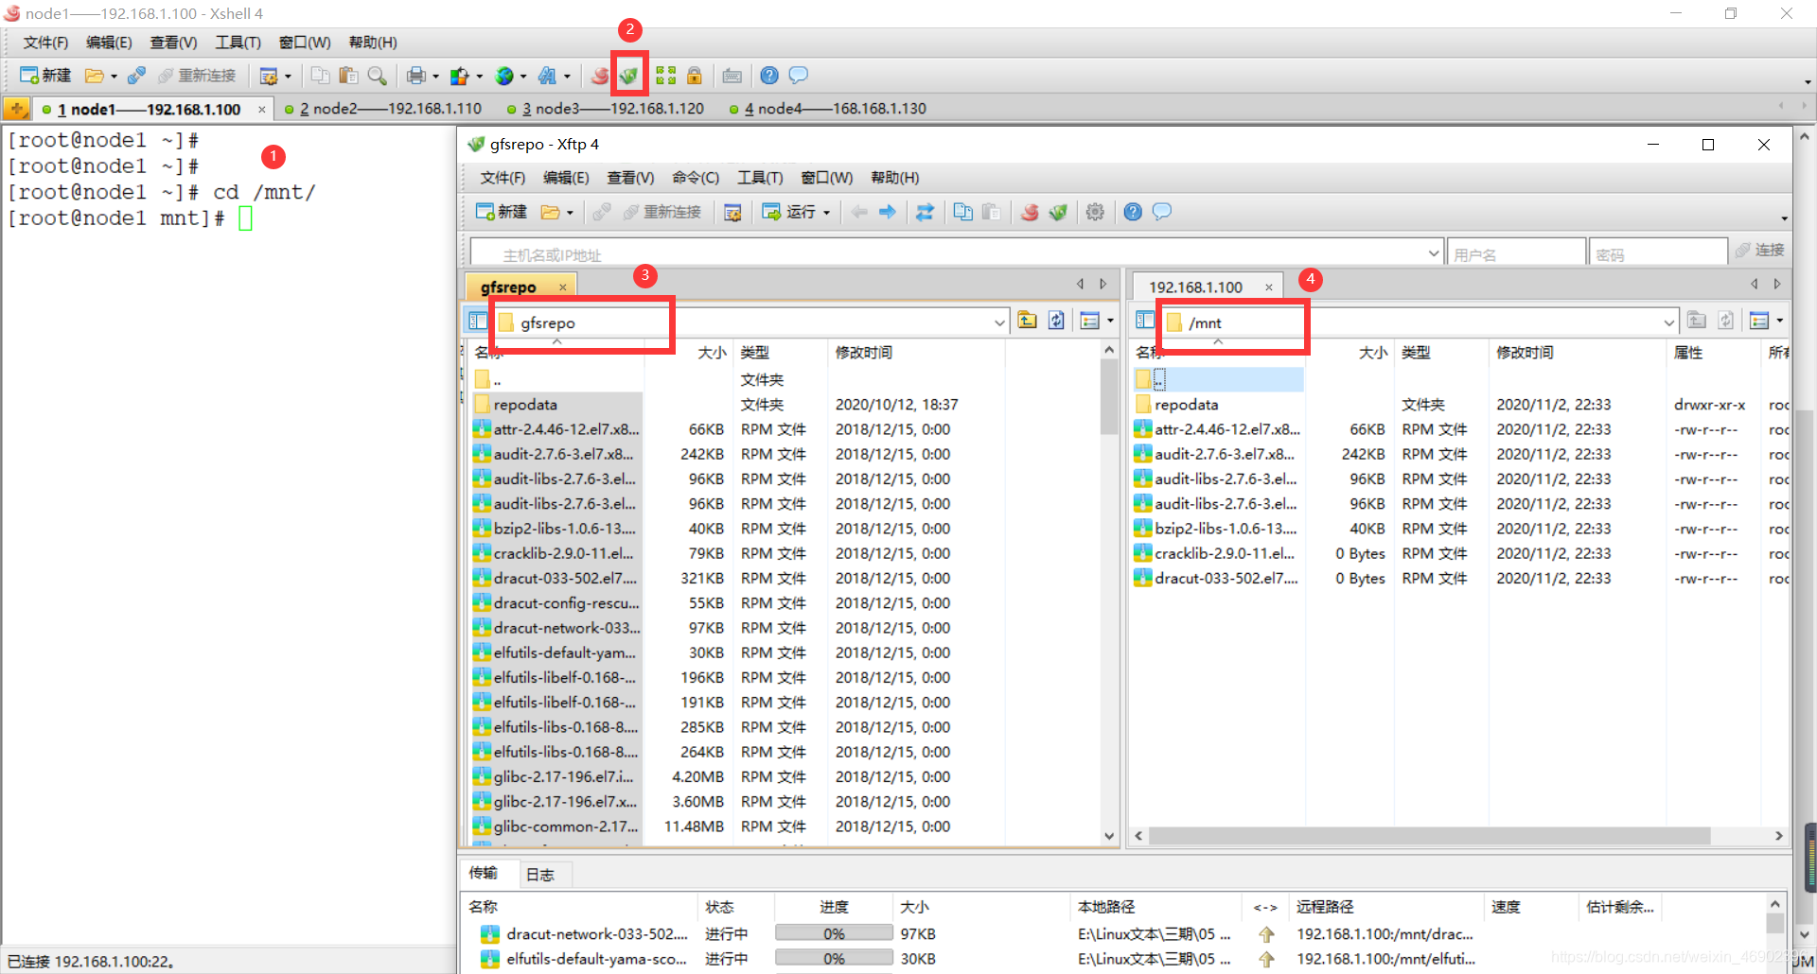Switch to node4 168.168.1.130 tab
1817x974 pixels.
[828, 109]
